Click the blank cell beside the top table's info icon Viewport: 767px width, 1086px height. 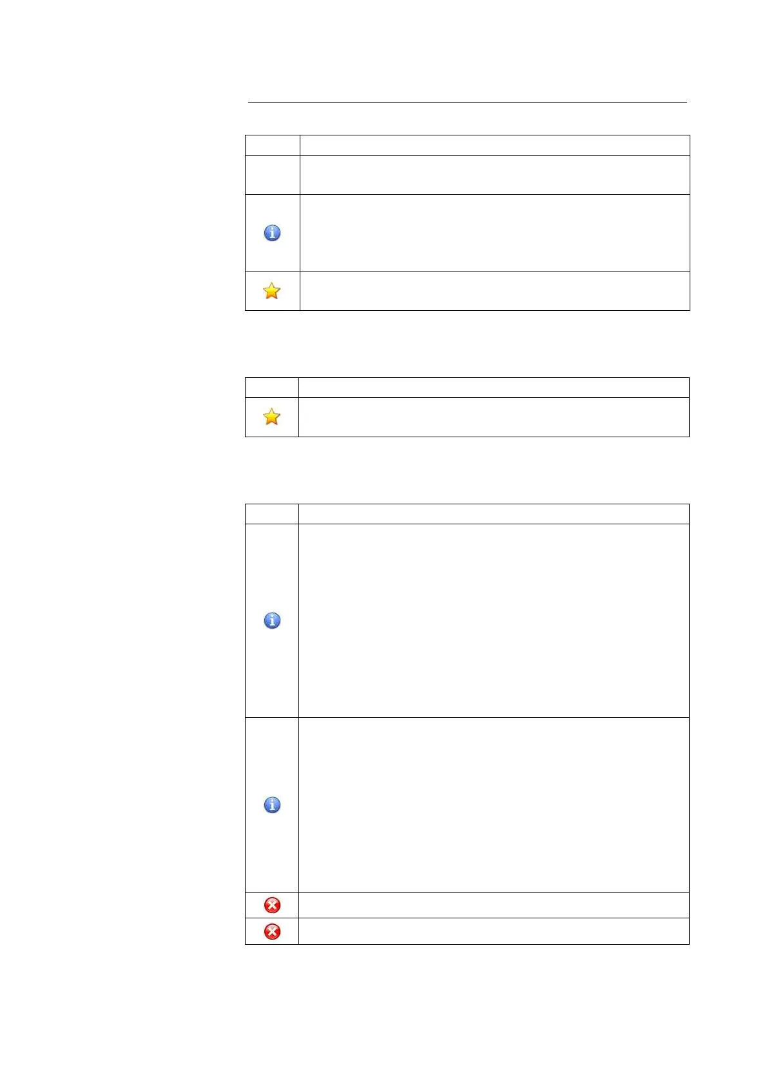[494, 233]
